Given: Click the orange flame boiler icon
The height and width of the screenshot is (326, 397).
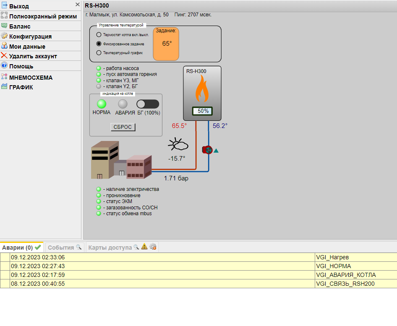Looking at the screenshot, I should pos(202,89).
